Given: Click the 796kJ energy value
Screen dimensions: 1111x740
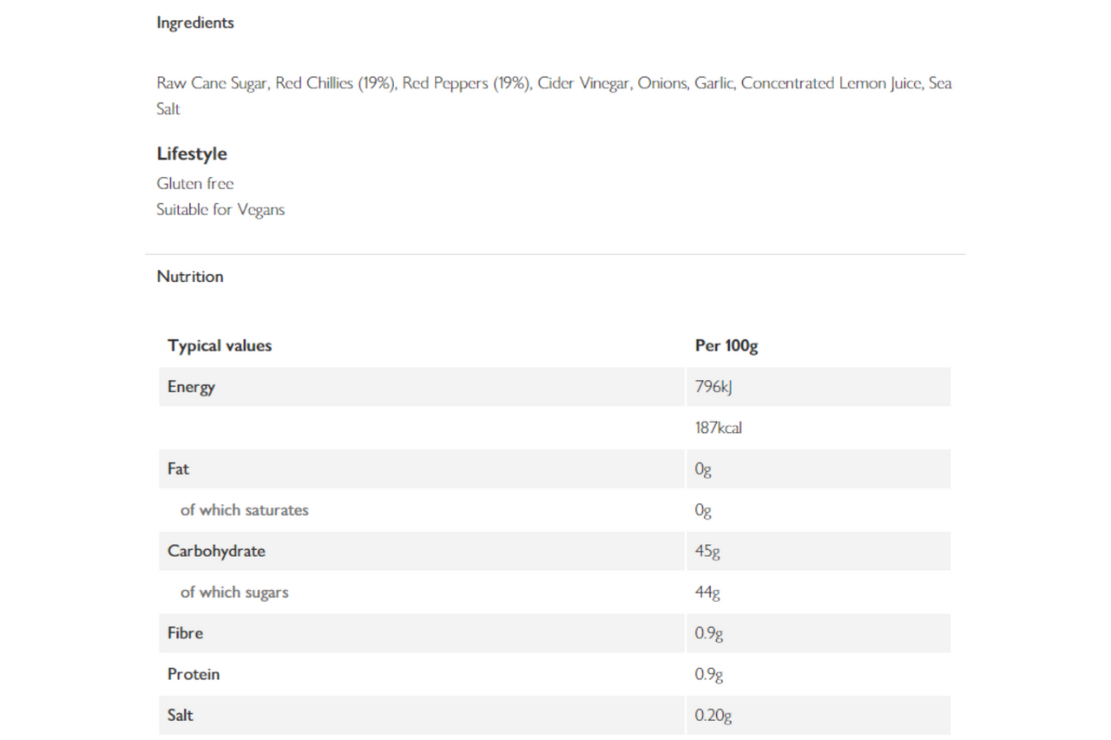Looking at the screenshot, I should [713, 387].
